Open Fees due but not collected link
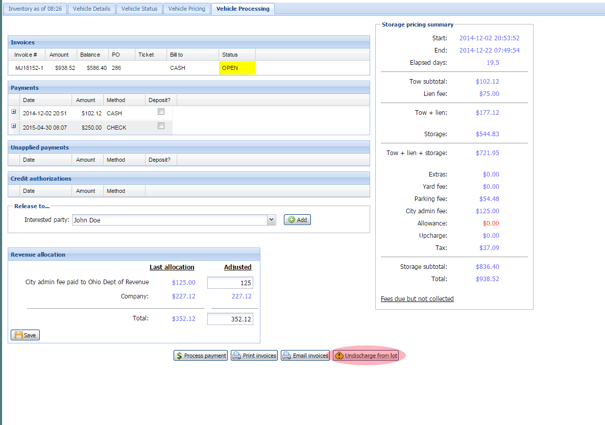The height and width of the screenshot is (425, 605). [x=417, y=299]
